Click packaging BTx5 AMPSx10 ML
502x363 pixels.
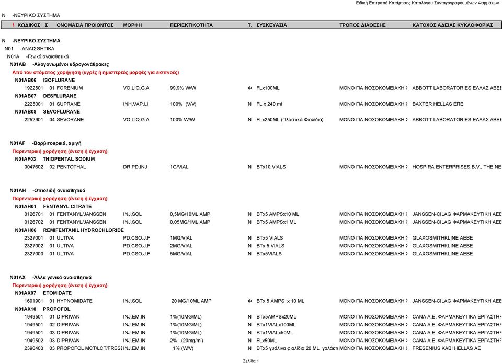coord(278,214)
